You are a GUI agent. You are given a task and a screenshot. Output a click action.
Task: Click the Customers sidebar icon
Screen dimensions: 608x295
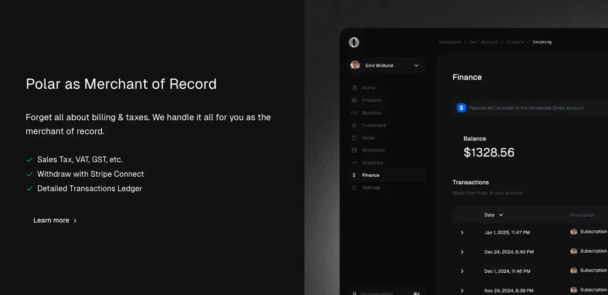point(354,126)
